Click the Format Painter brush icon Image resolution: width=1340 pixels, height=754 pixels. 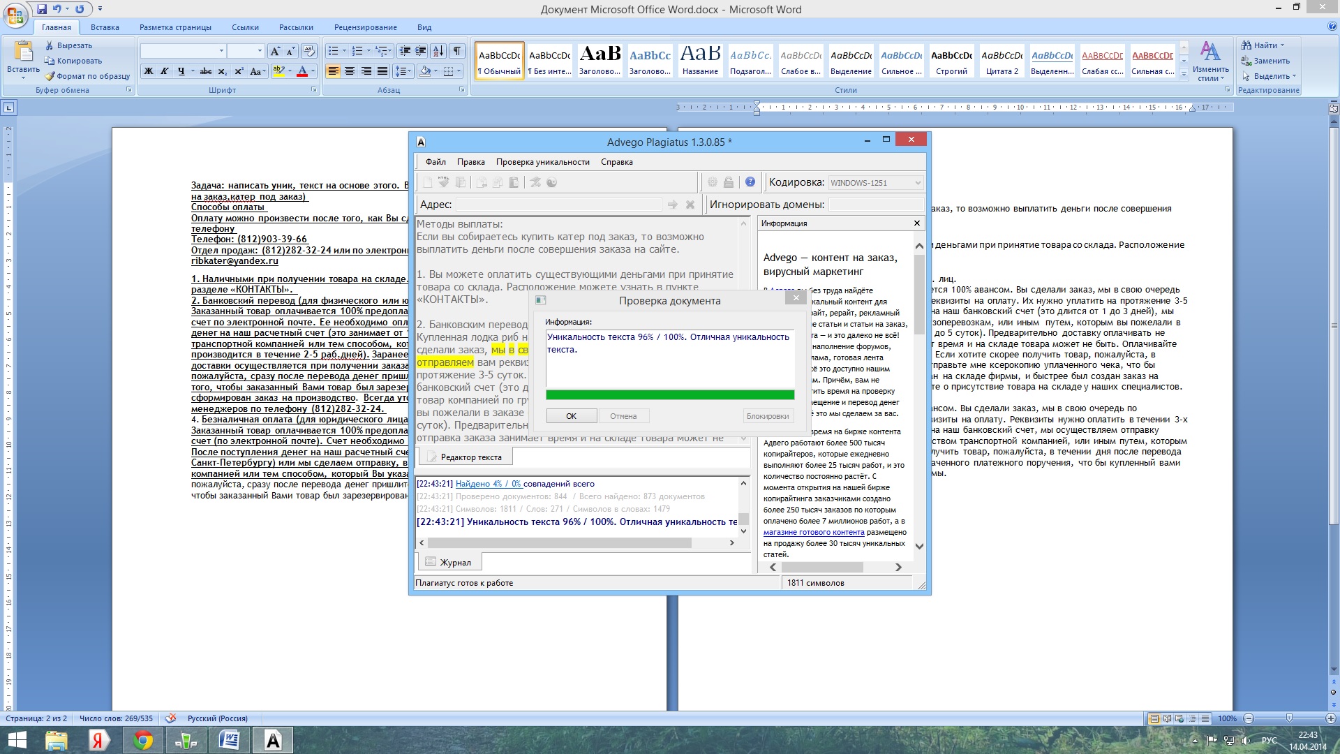coord(50,76)
